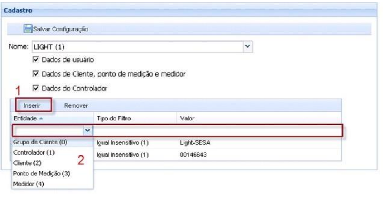The width and height of the screenshot is (383, 197).
Task: Select Ponto de Medição (3) option
Action: click(x=40, y=174)
